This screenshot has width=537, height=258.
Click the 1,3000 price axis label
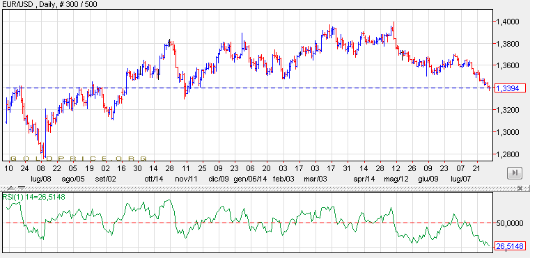click(508, 132)
